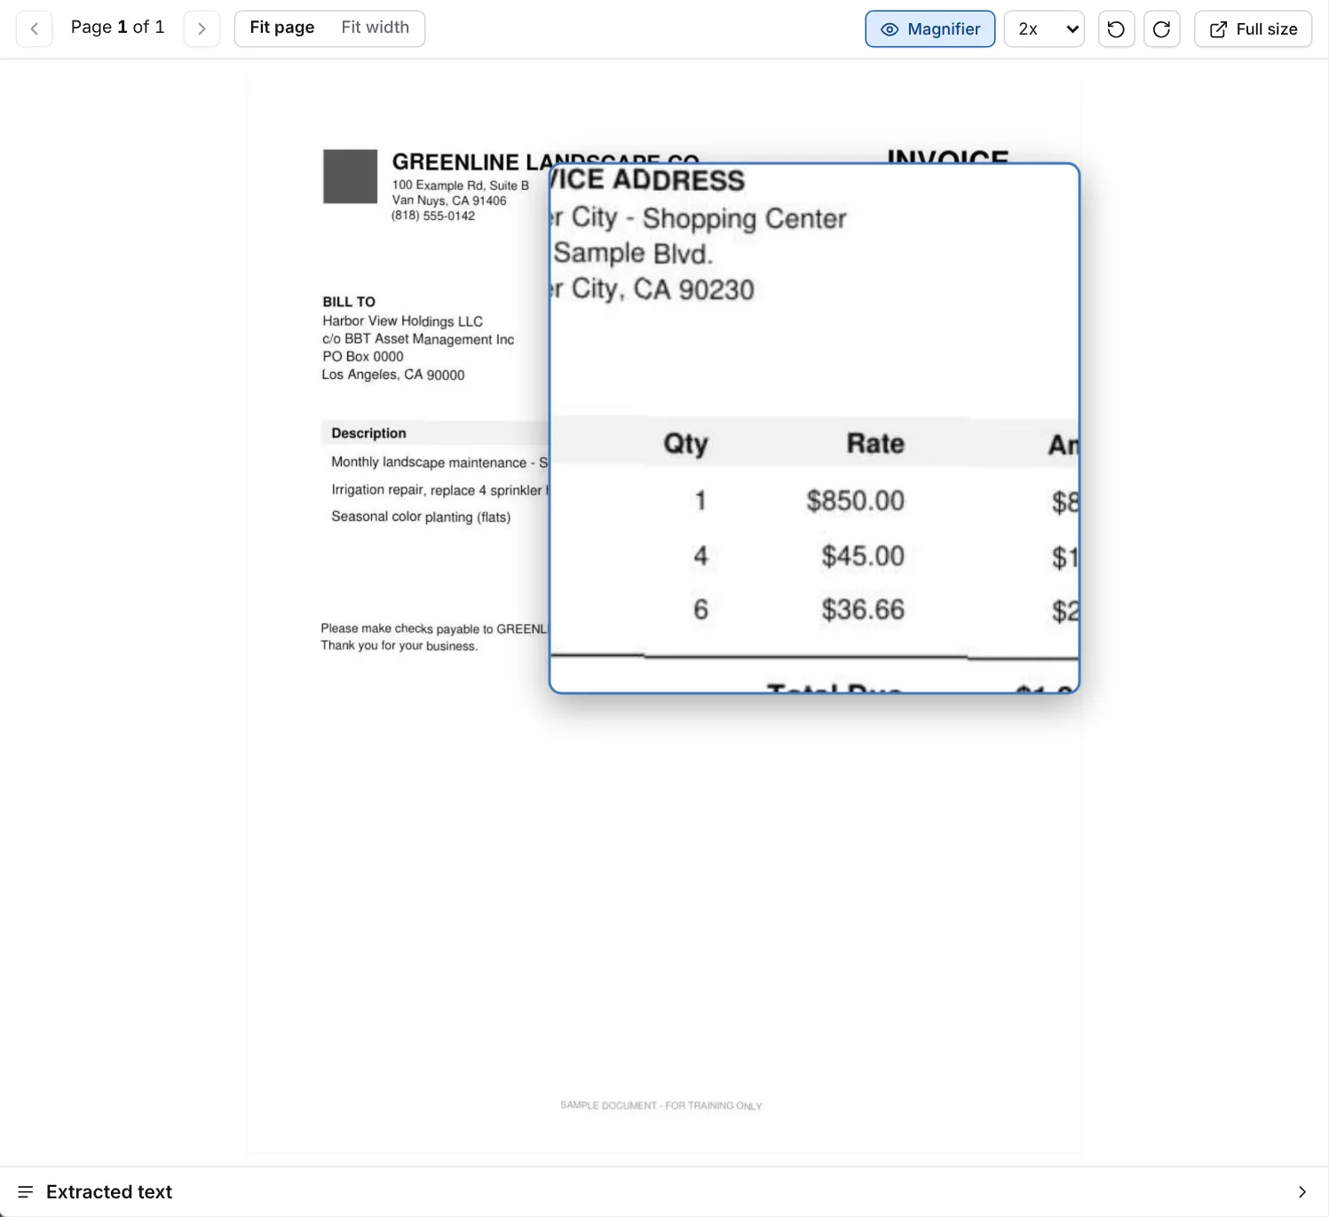
Task: Click the Thank you for your business note
Action: pos(399,646)
